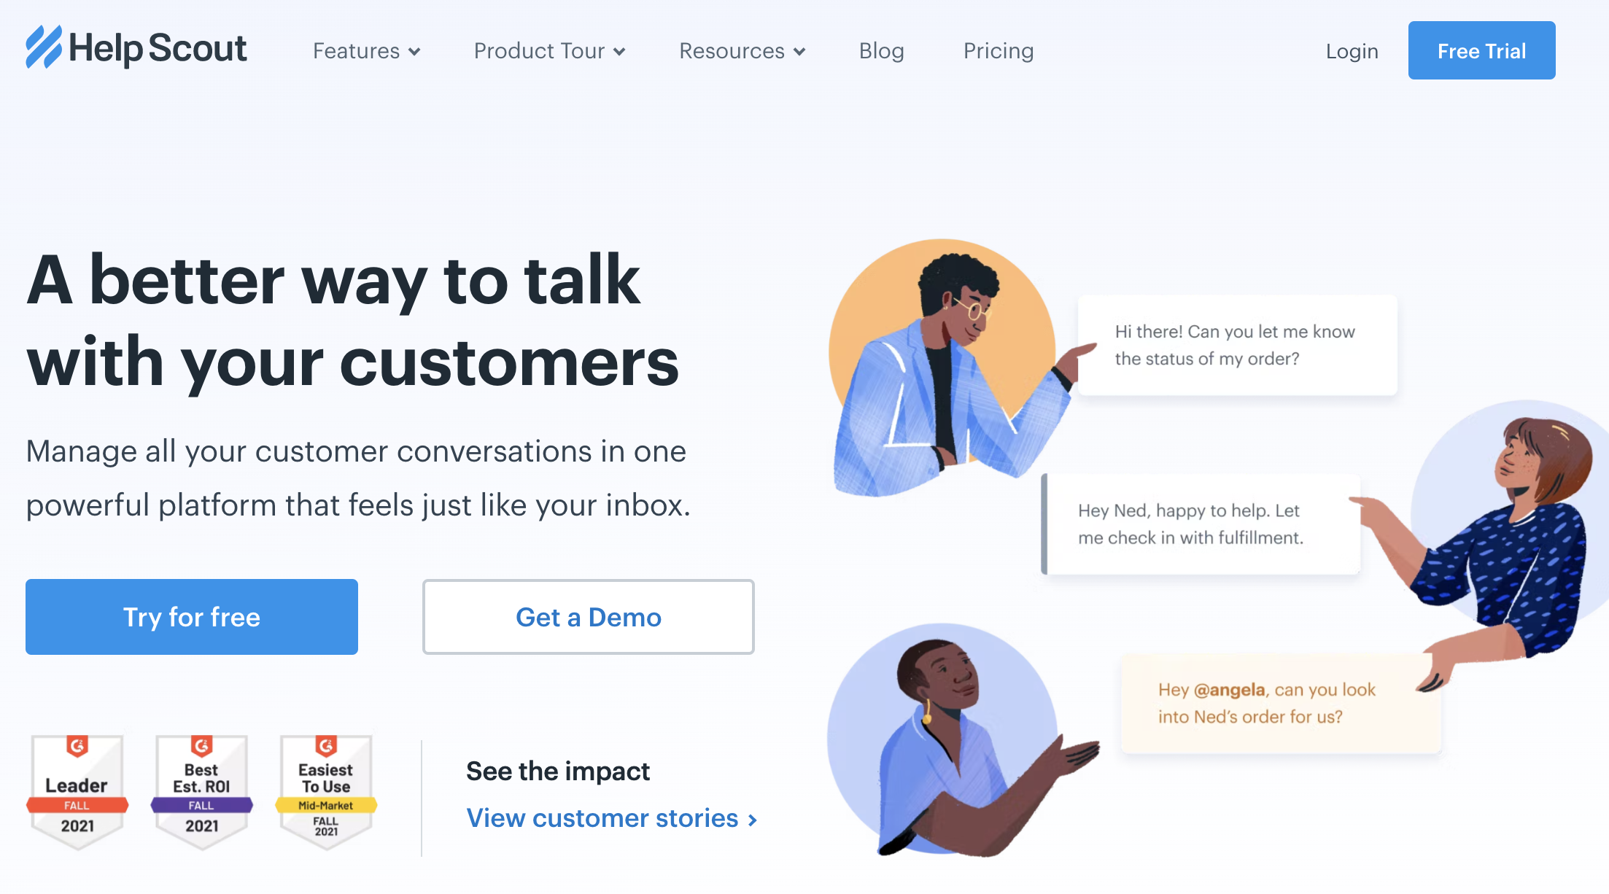Open the Pricing menu item
This screenshot has height=894, width=1609.
999,51
